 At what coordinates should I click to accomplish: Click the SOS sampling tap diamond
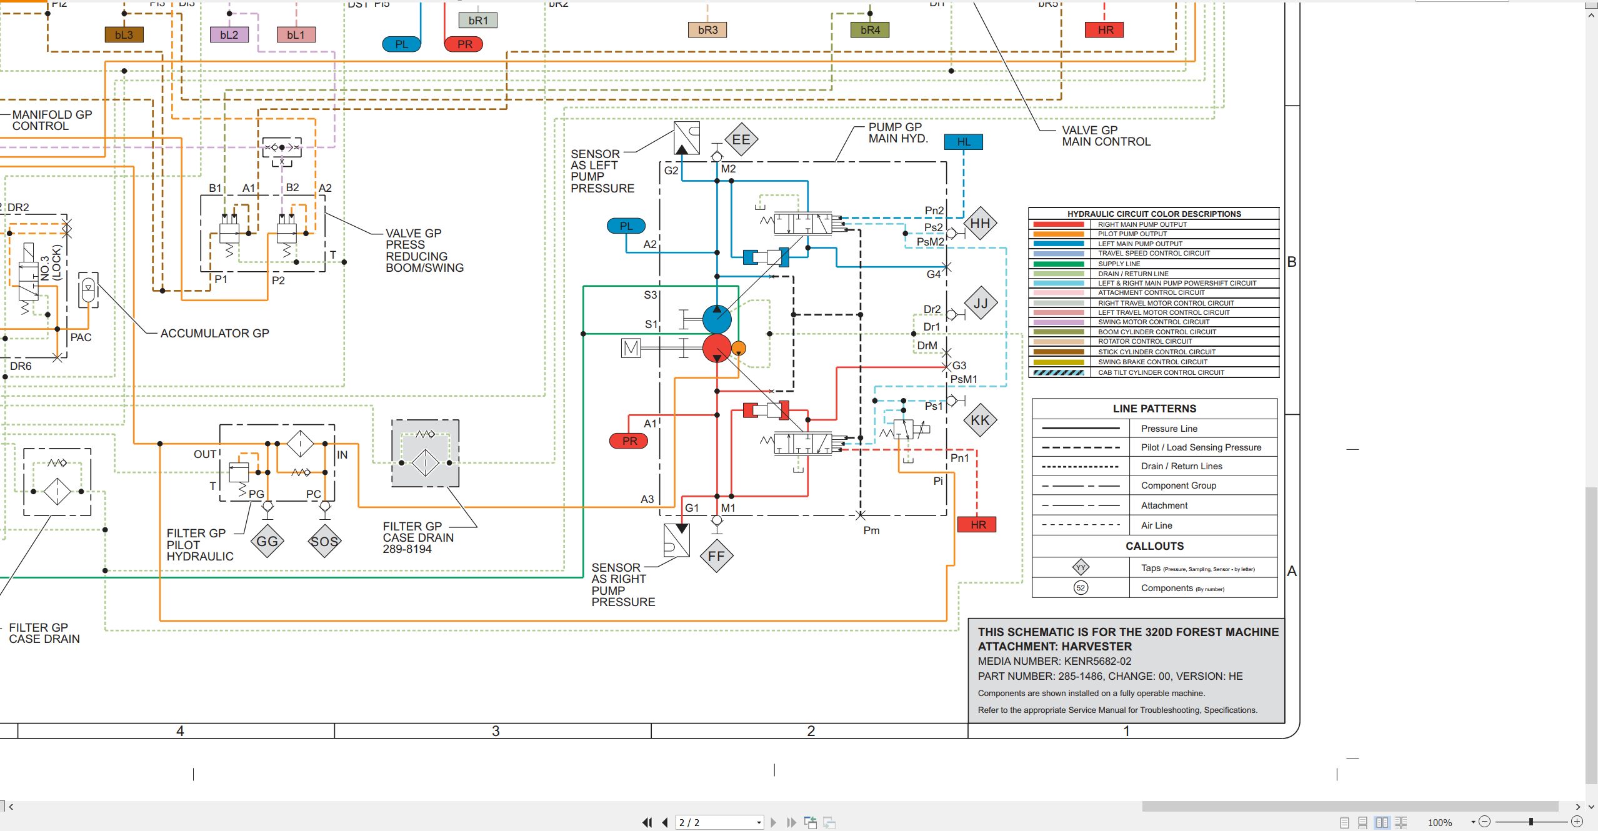(x=324, y=541)
